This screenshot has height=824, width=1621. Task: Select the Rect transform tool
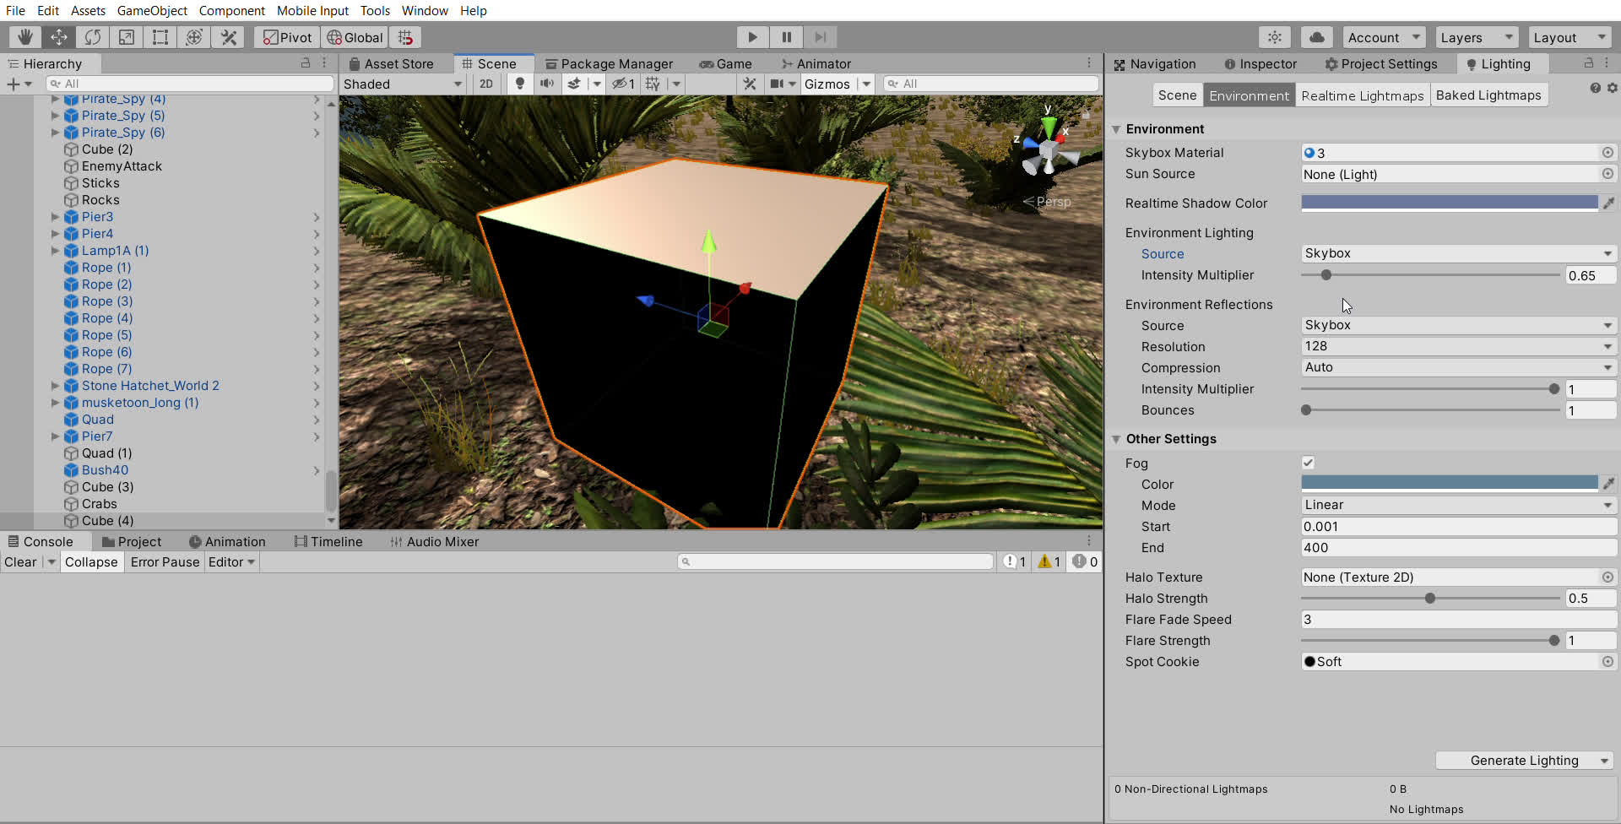pos(160,37)
